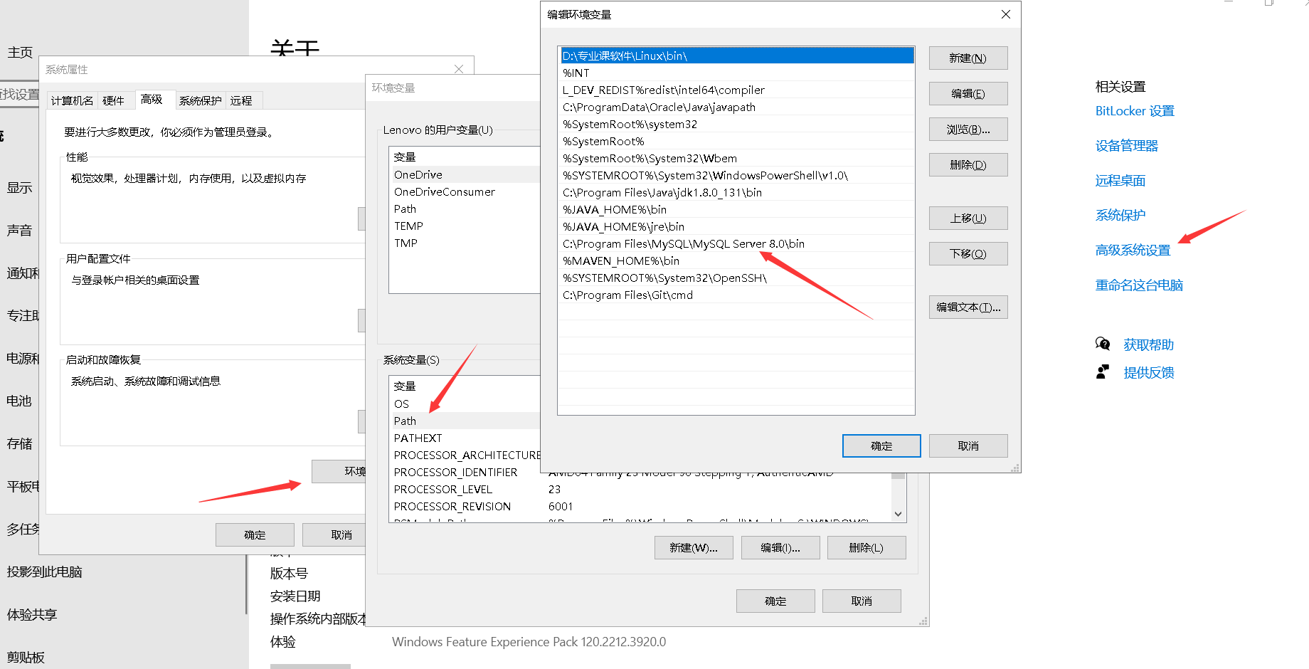Cancel the 环境变量 window with 取消
The width and height of the screenshot is (1309, 669).
point(862,601)
